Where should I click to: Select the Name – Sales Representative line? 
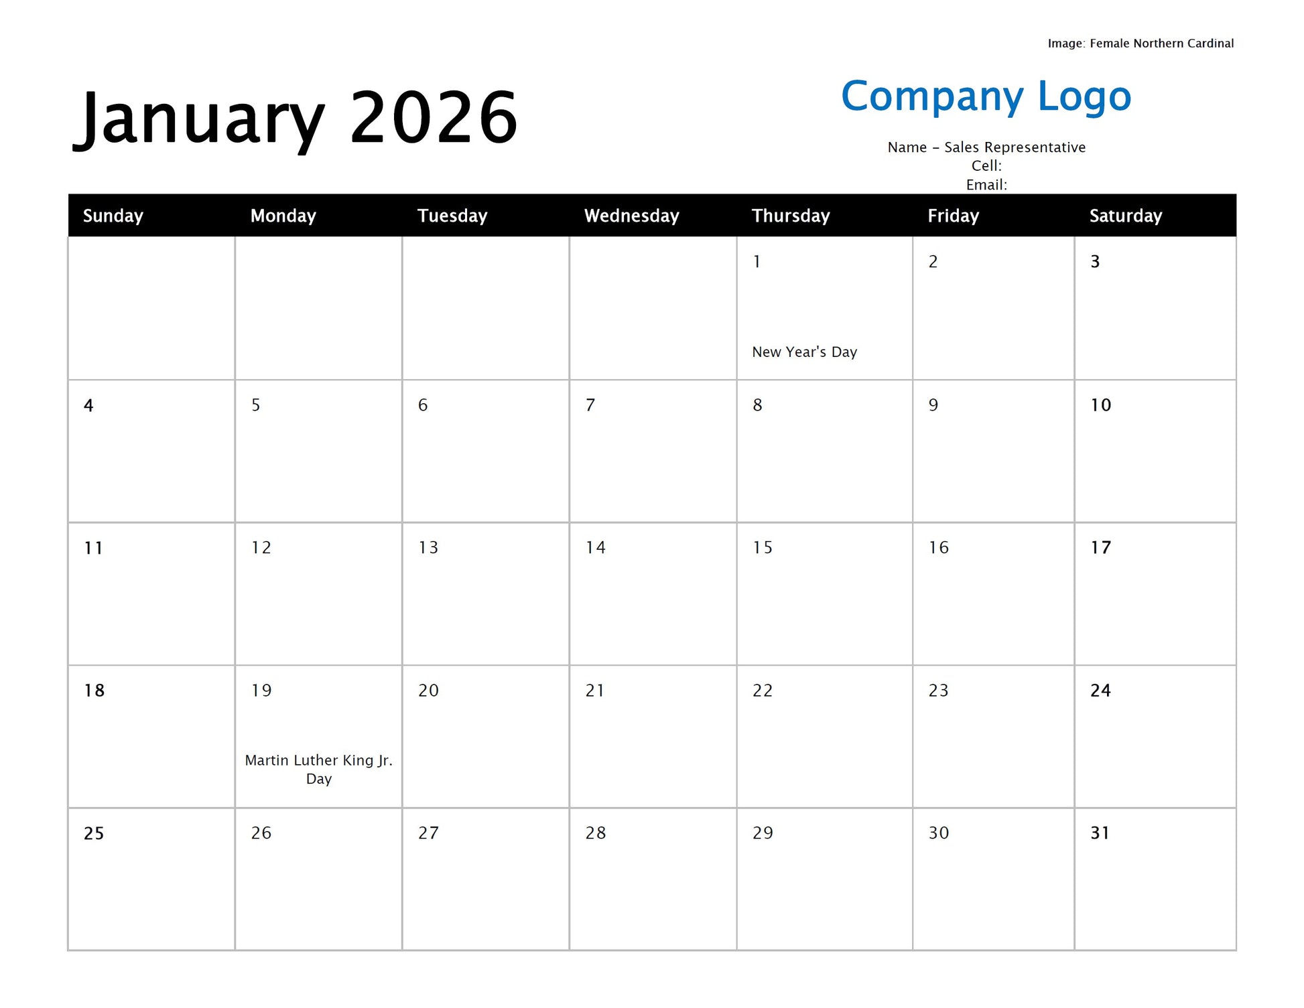coord(986,147)
